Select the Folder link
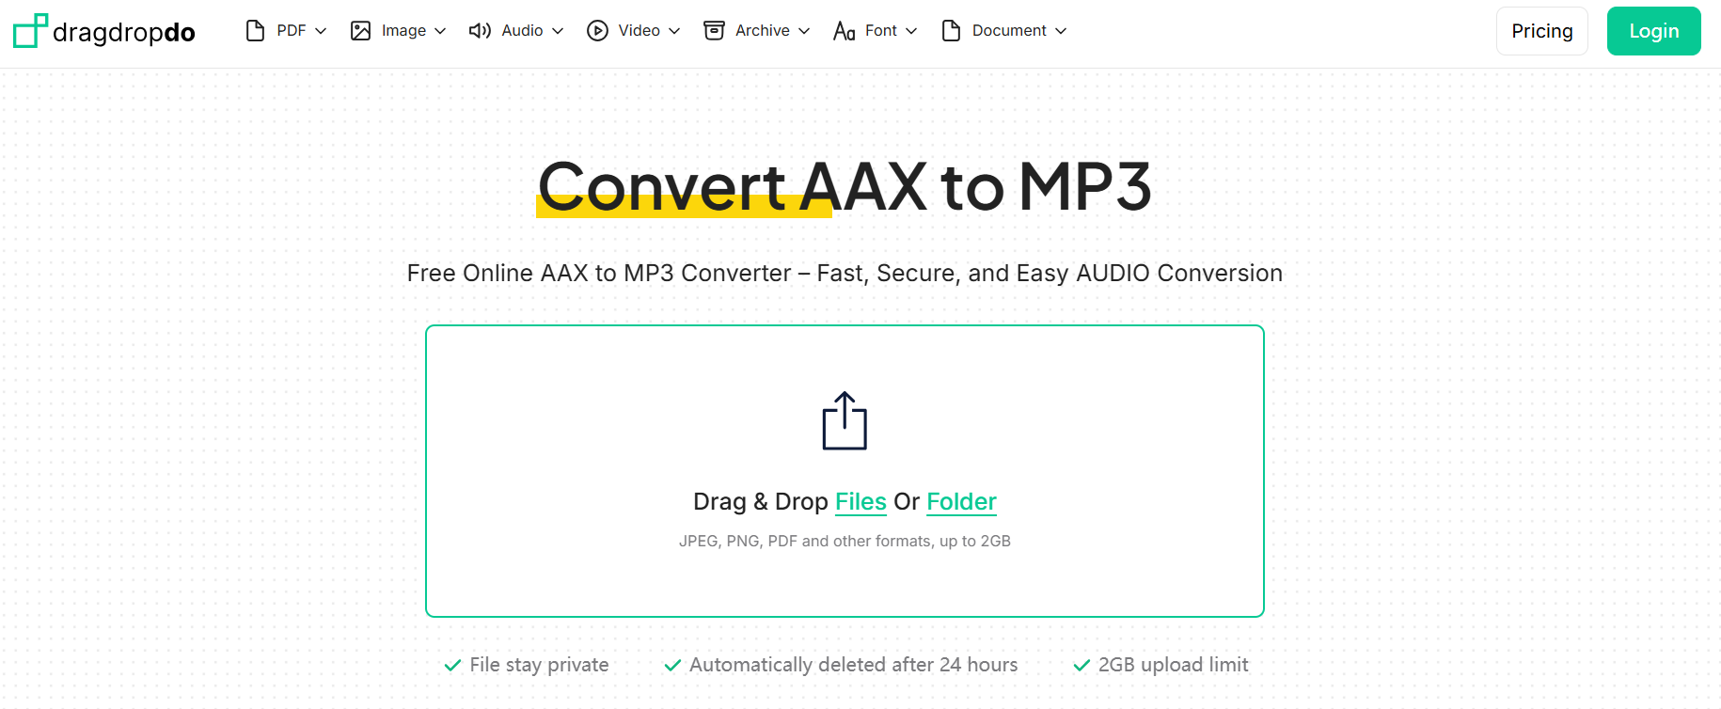Image resolution: width=1721 pixels, height=709 pixels. click(x=960, y=501)
